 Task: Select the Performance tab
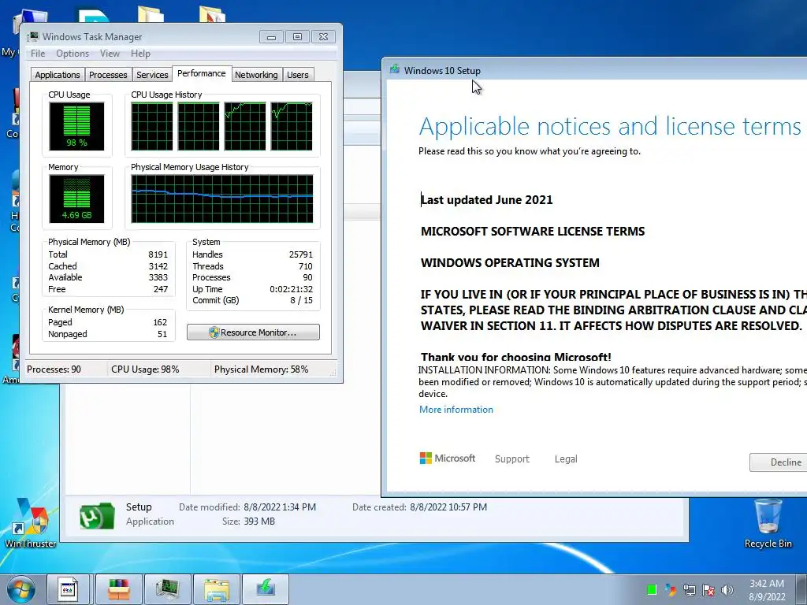click(x=201, y=73)
